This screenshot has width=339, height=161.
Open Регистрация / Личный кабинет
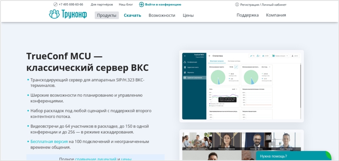coord(263,4)
